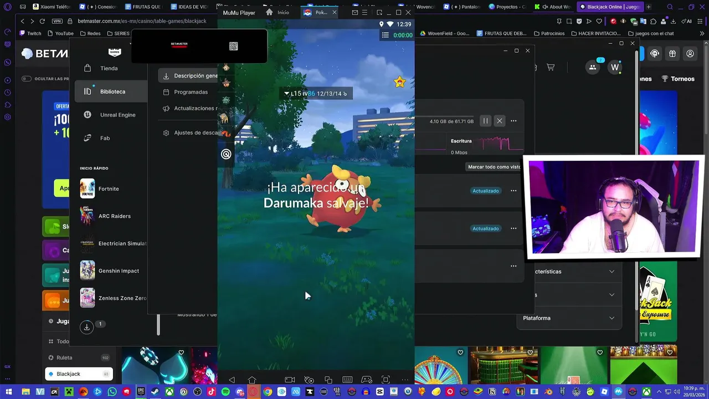Toggle Ocultar las promociones switch on Betmaster
The image size is (709, 399).
tap(26, 79)
